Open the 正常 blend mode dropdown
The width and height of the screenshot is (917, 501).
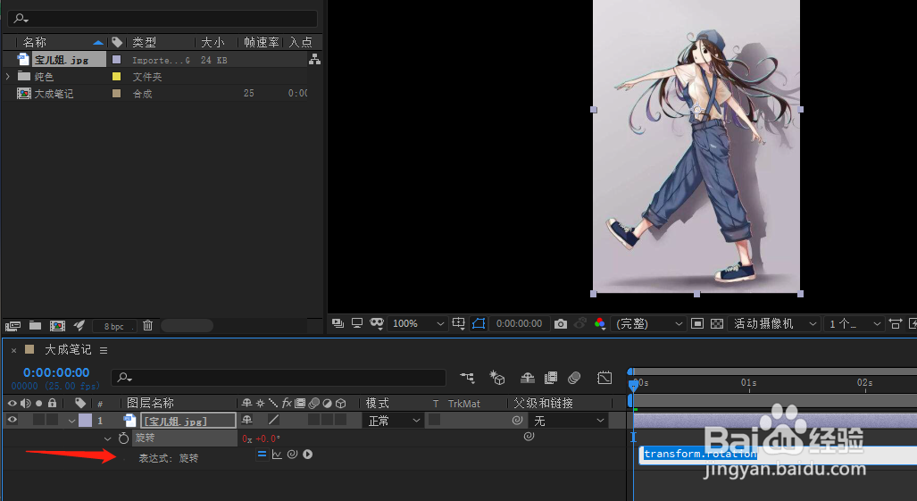392,421
